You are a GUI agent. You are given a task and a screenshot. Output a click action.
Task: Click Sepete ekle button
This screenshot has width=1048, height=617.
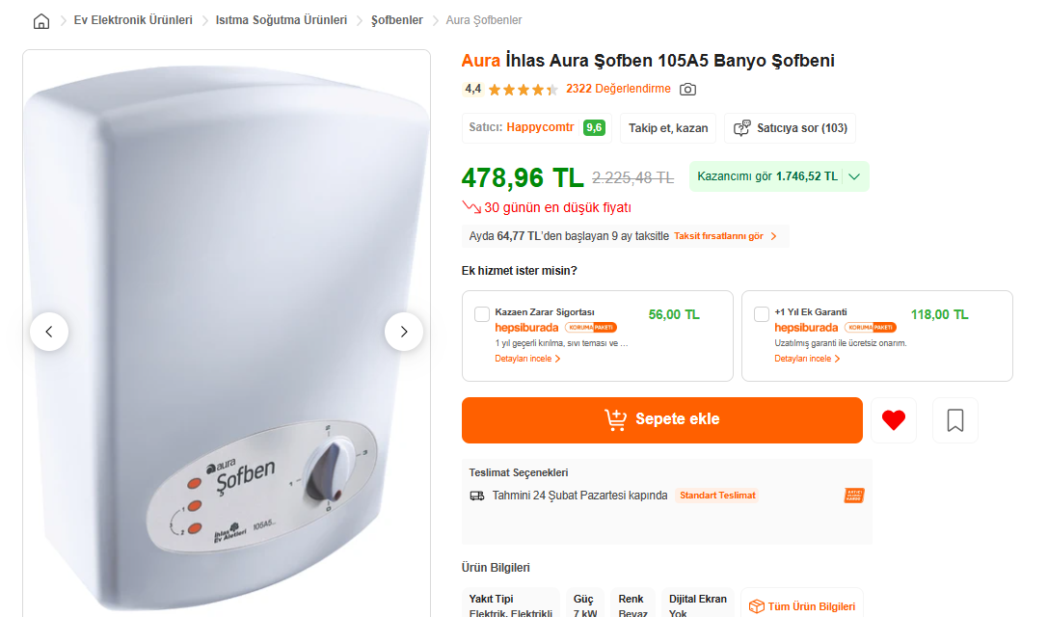(x=661, y=420)
